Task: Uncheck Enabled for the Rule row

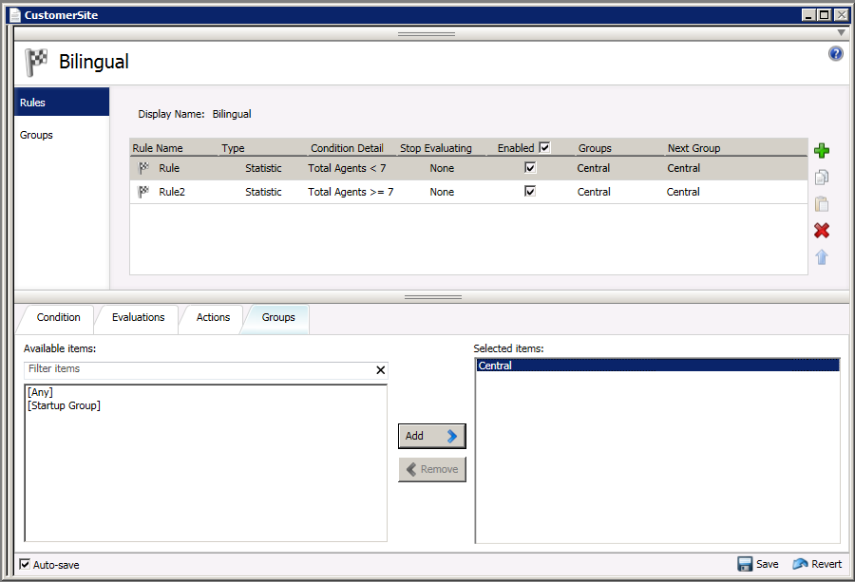Action: tap(530, 168)
